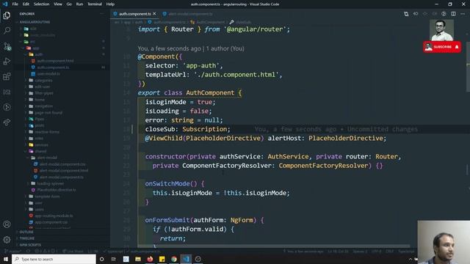The image size is (470, 264).
Task: Open the Go menu
Action: click(x=69, y=4)
